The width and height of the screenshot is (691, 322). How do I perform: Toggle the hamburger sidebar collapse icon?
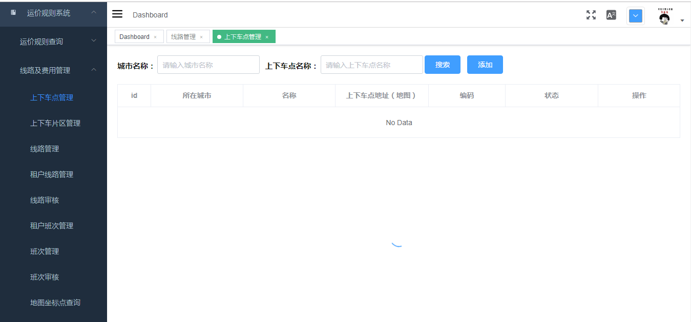pyautogui.click(x=117, y=14)
